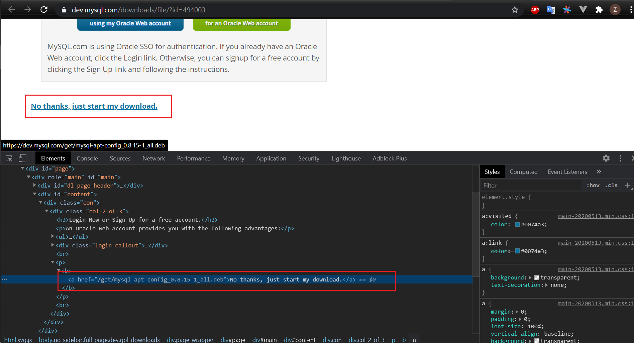Click the browser back arrow
This screenshot has width=634, height=343.
[x=12, y=10]
